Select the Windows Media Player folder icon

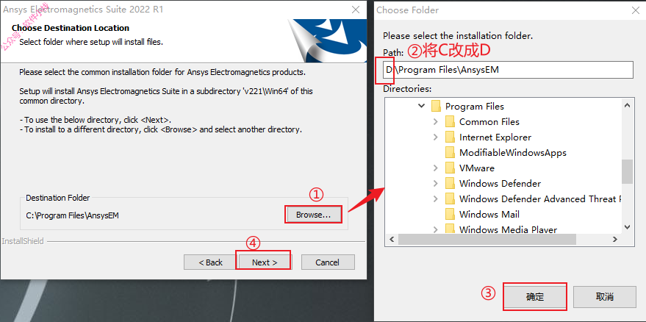450,229
